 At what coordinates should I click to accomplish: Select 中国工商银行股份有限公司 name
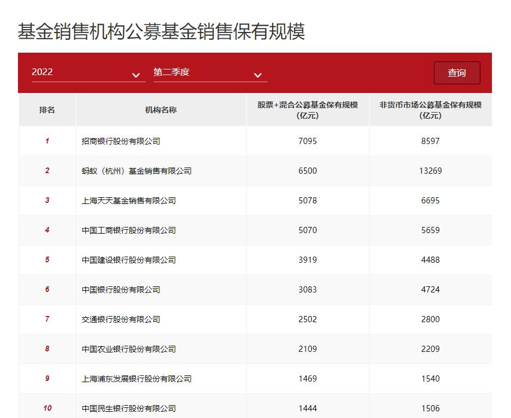point(128,230)
